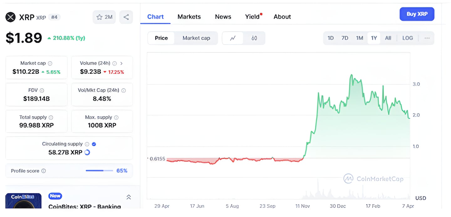The width and height of the screenshot is (451, 217).
Task: Click the share icon button
Action: point(126,17)
